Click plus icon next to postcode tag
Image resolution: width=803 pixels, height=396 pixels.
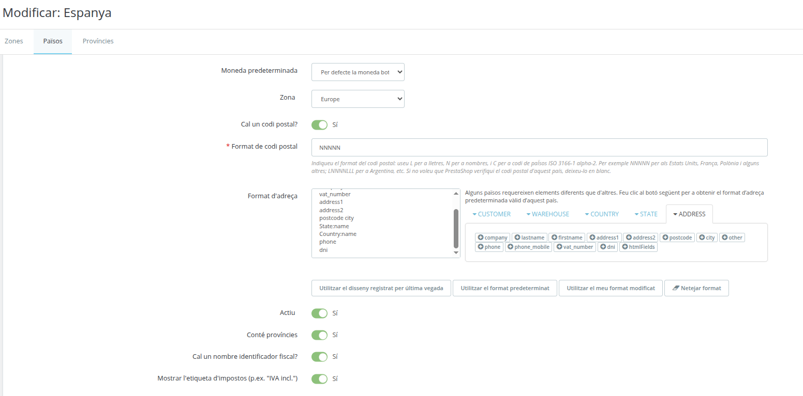click(x=665, y=237)
